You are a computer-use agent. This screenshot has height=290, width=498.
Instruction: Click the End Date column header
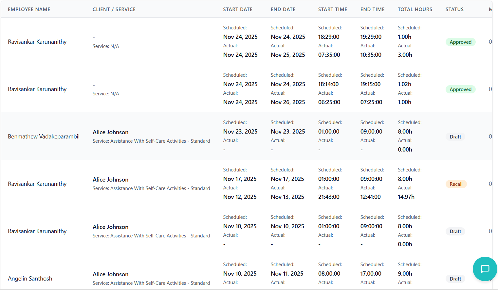[x=283, y=9]
